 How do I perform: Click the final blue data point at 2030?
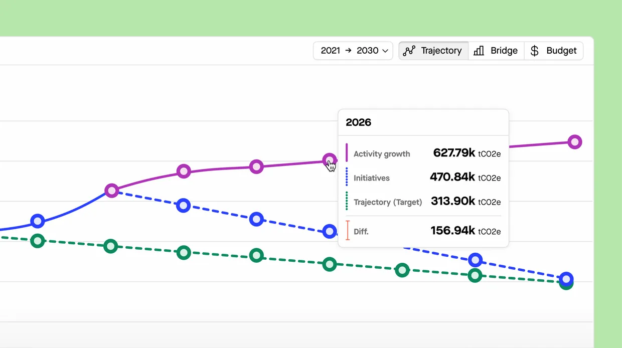566,279
